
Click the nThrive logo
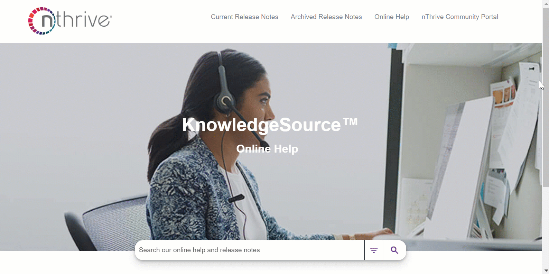[x=70, y=21]
